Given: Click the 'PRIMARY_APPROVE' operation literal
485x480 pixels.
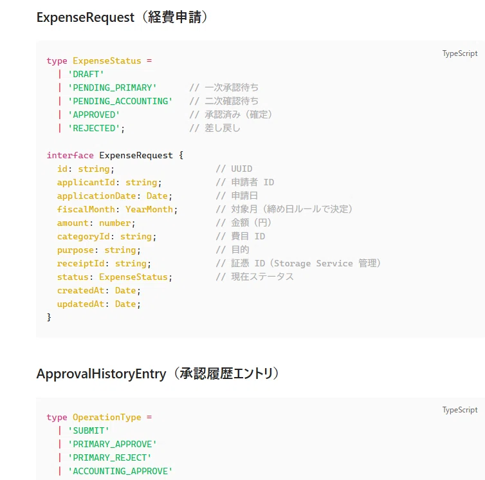Looking at the screenshot, I should pyautogui.click(x=112, y=444).
